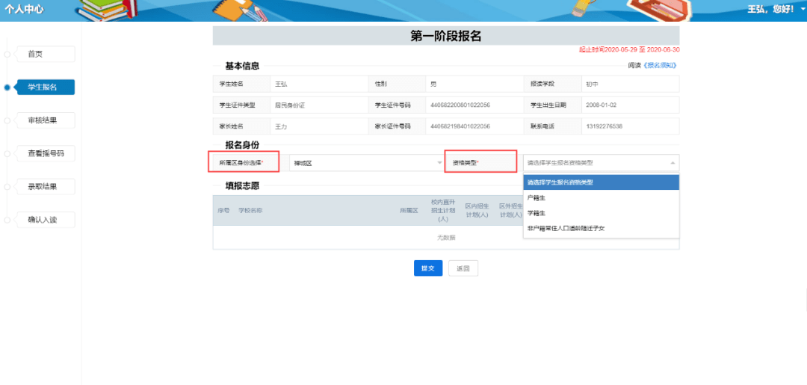Viewport: 807px width, 385px height.
Task: Open 确认入读 sidebar item
Action: 46,220
